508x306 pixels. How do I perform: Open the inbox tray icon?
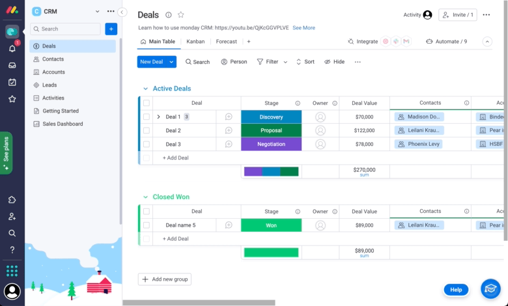click(12, 65)
